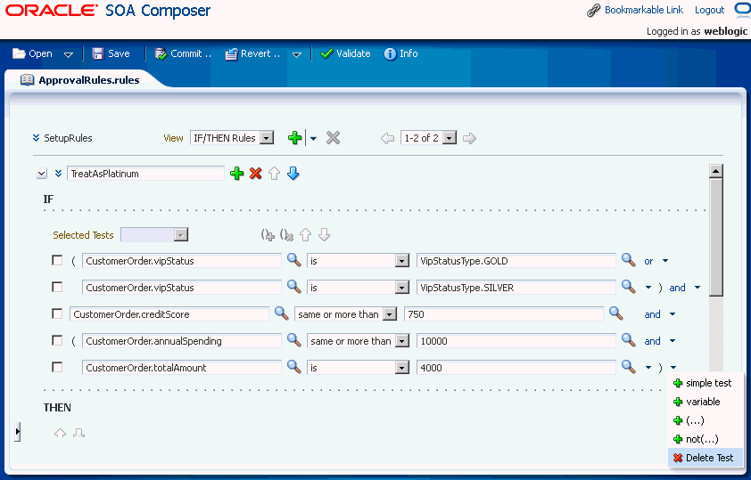This screenshot has height=480, width=751.
Task: Open operator dropdown in totalAmount row
Action: click(358, 368)
